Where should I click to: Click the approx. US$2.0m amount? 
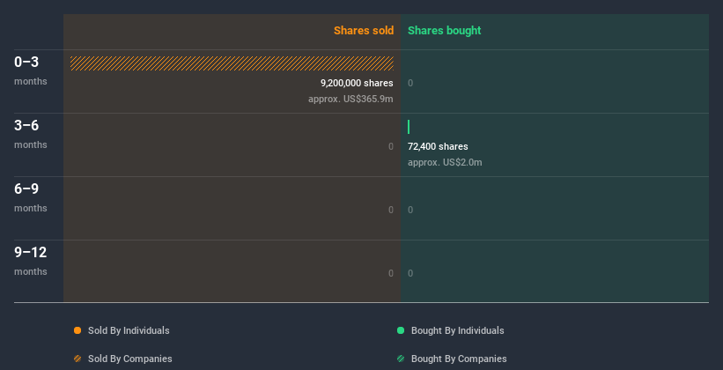pos(445,162)
